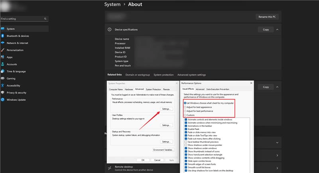Click the Personalization brush icon

3,50
